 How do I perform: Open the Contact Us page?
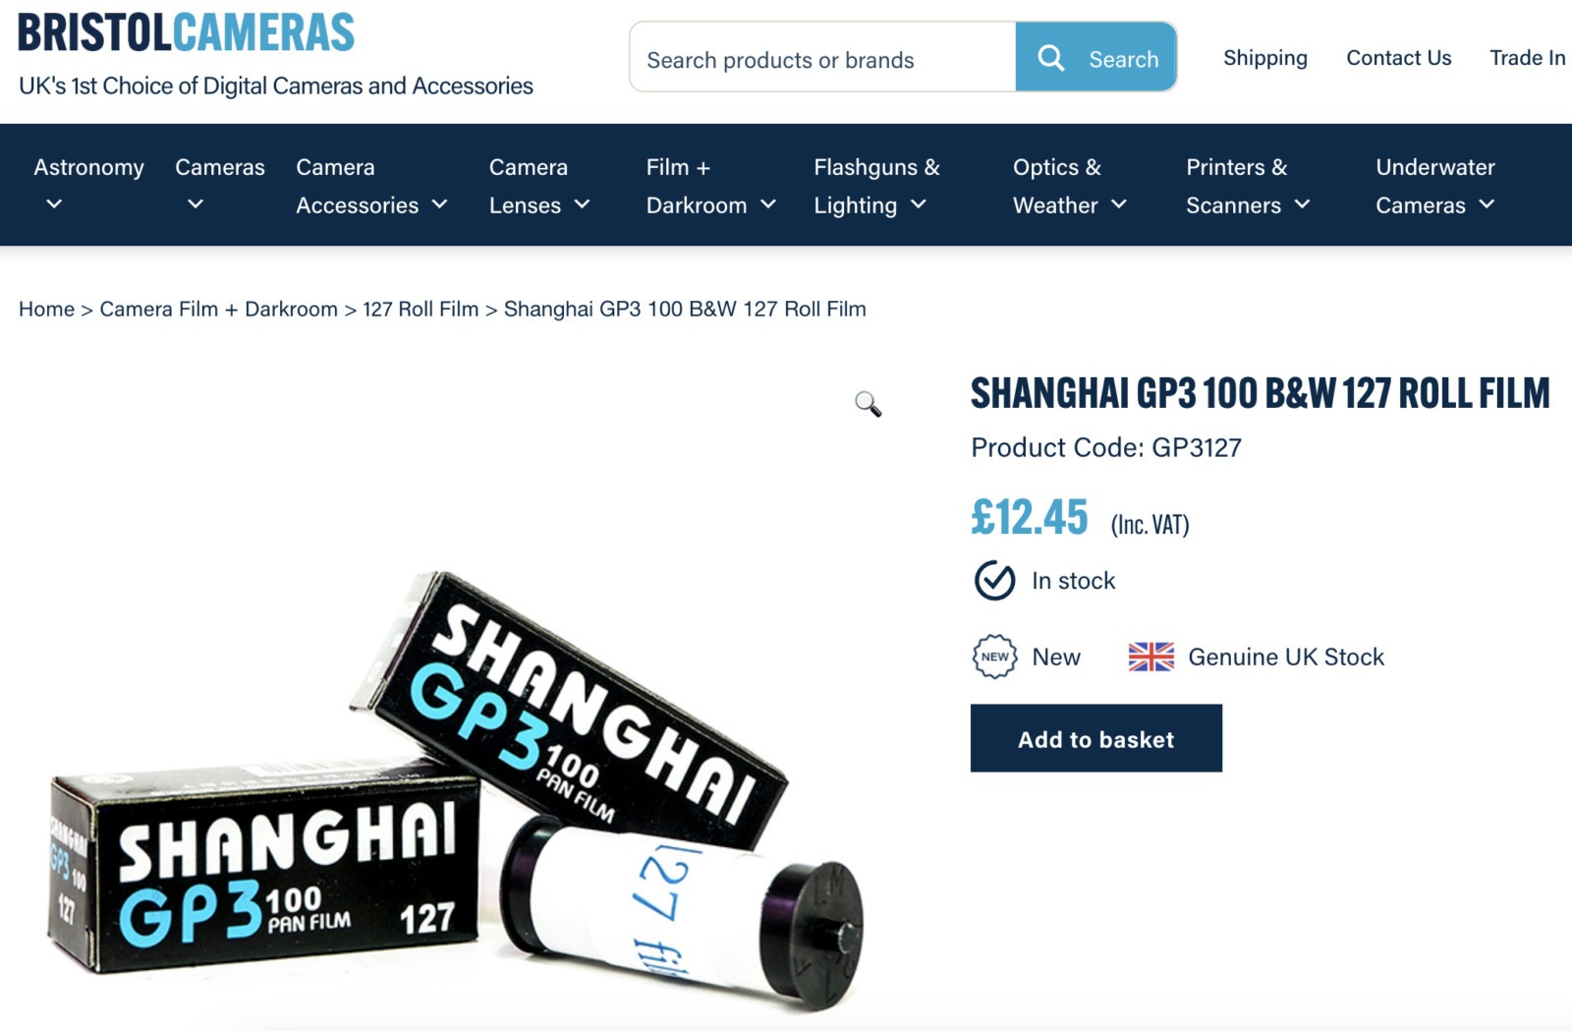(x=1398, y=58)
